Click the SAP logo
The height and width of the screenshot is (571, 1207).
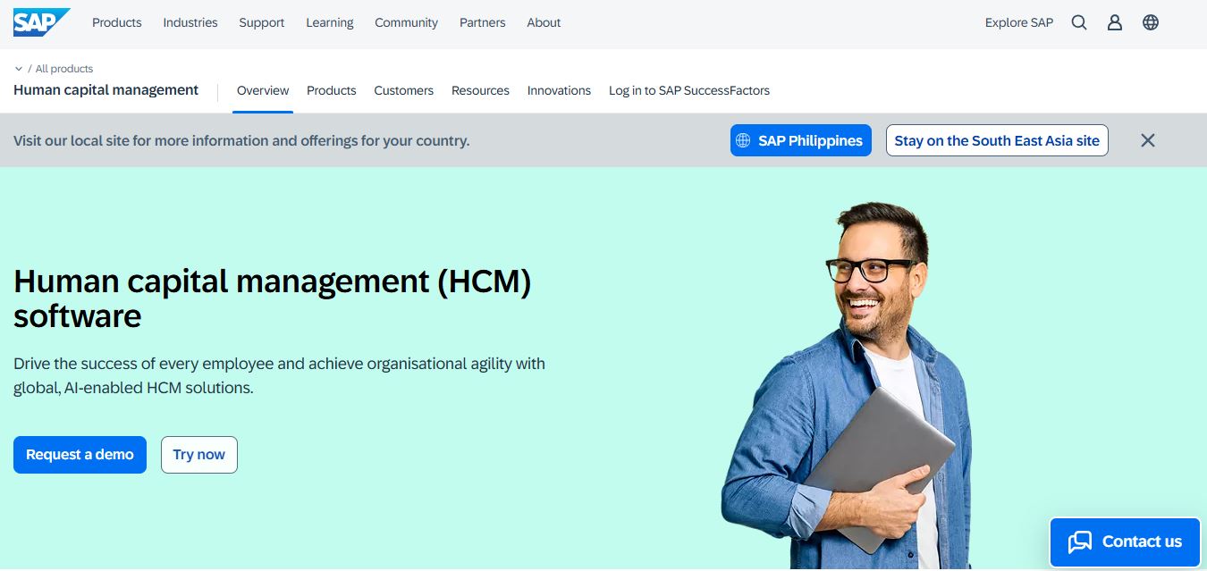(x=41, y=22)
